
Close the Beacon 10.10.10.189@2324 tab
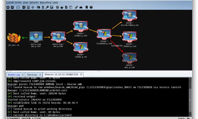click(x=81, y=74)
